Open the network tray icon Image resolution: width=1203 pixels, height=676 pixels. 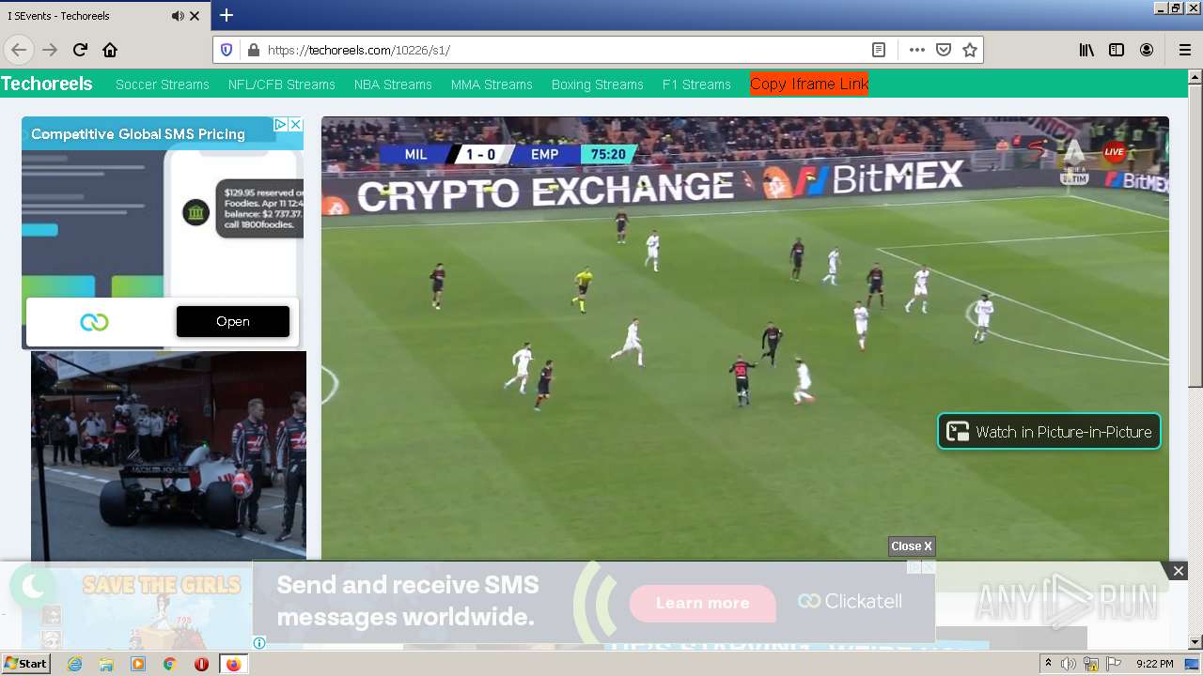click(1091, 664)
